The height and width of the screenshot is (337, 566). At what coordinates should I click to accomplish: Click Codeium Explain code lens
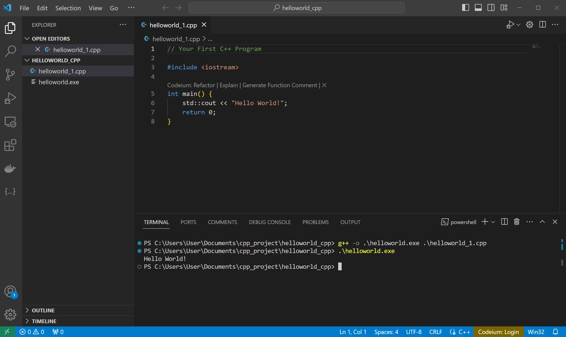coord(228,85)
